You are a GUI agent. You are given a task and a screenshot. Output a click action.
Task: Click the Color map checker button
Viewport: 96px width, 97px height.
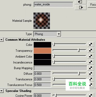pos(91,44)
